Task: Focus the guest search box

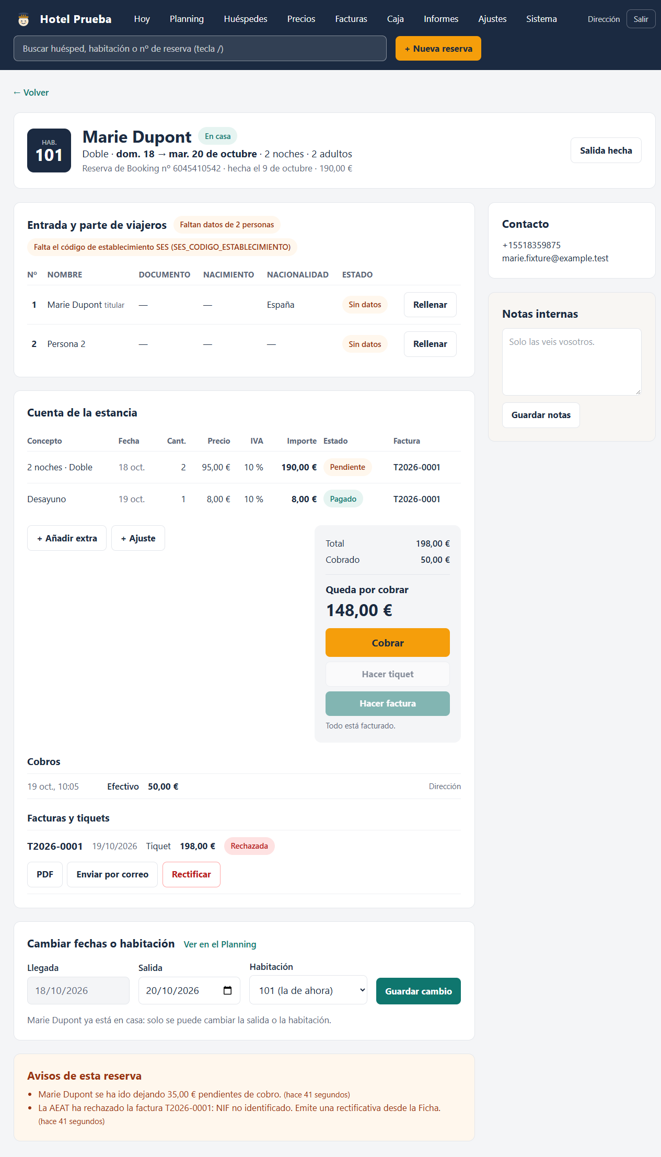Action: 200,49
